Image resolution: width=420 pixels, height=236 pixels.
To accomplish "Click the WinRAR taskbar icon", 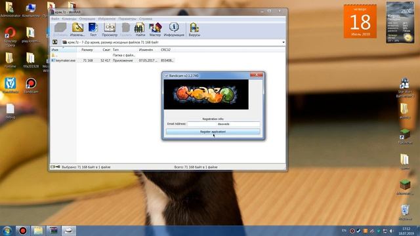I will [53, 231].
